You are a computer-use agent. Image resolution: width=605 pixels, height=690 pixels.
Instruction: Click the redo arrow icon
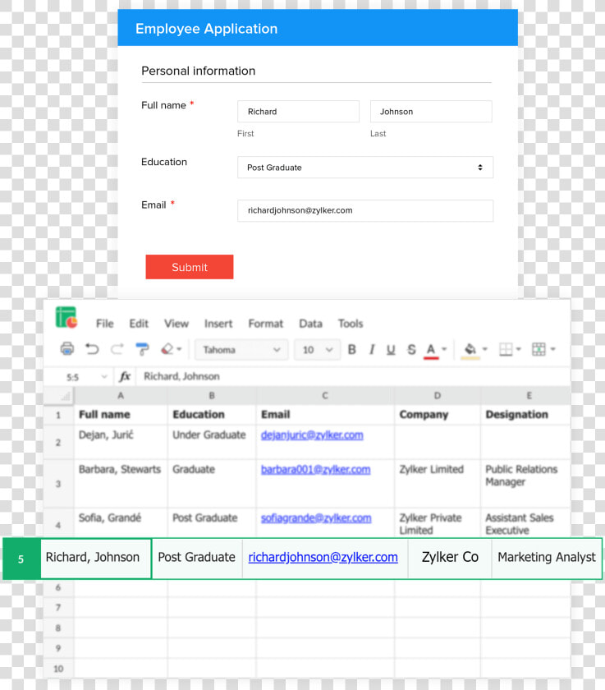pyautogui.click(x=117, y=349)
